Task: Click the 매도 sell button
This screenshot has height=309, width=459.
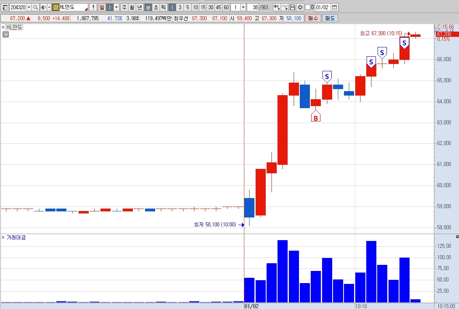Action: tap(330, 19)
